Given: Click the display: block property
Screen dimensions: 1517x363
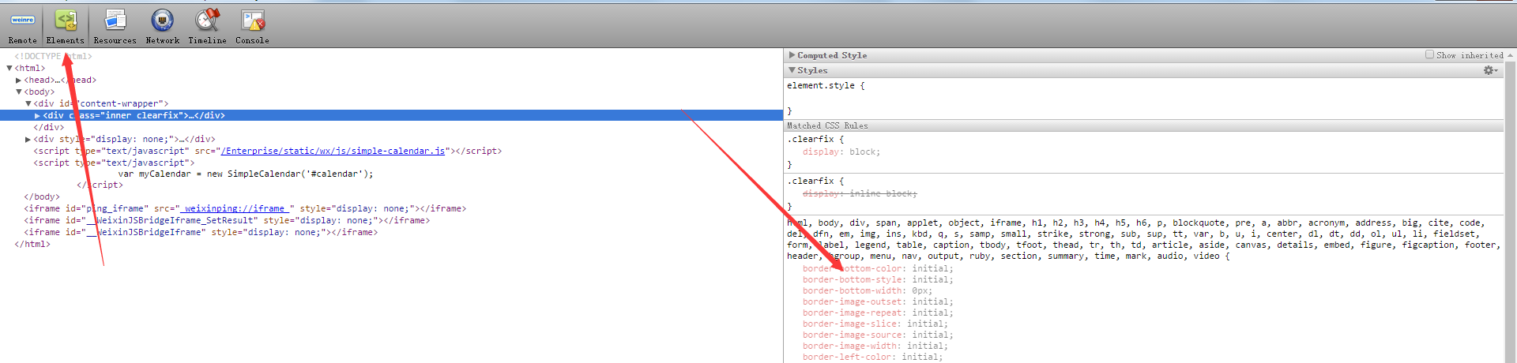Looking at the screenshot, I should (x=841, y=152).
